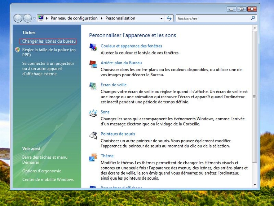274x206 pixels.
Task: Select Personnalisation in the breadcrumb
Action: coord(120,18)
